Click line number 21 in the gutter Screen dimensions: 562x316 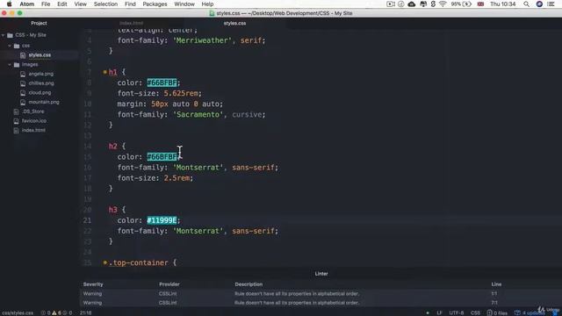pos(88,220)
